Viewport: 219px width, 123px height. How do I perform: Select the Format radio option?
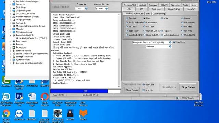coord(182,18)
